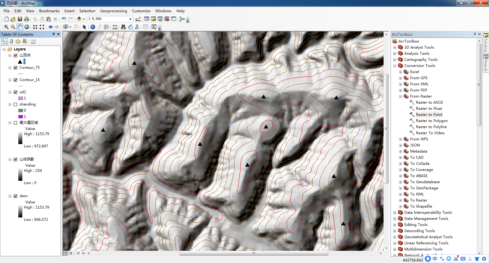The width and height of the screenshot is (489, 263).
Task: Toggle the 山体阴影 layer checkbox
Action: 15,159
